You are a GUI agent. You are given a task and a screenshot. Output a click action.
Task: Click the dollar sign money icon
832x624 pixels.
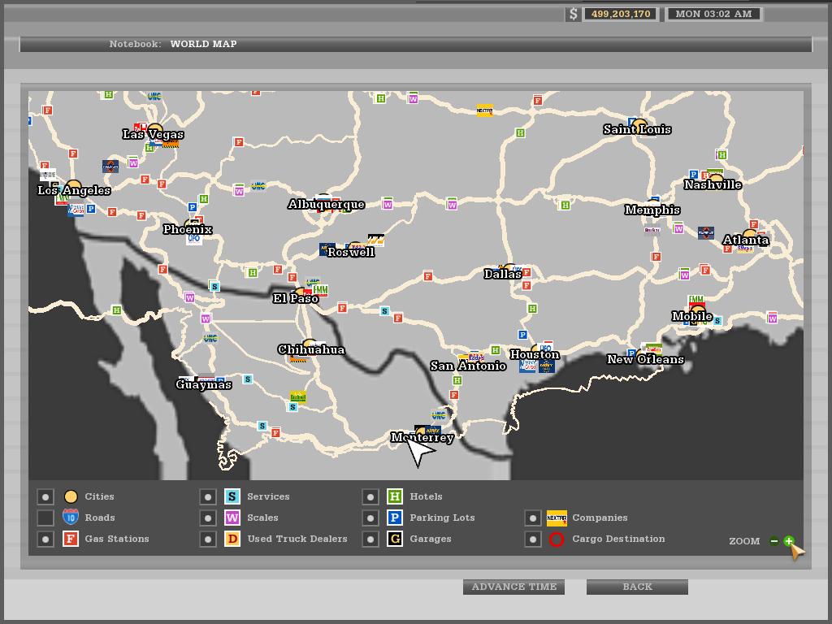pyautogui.click(x=573, y=15)
